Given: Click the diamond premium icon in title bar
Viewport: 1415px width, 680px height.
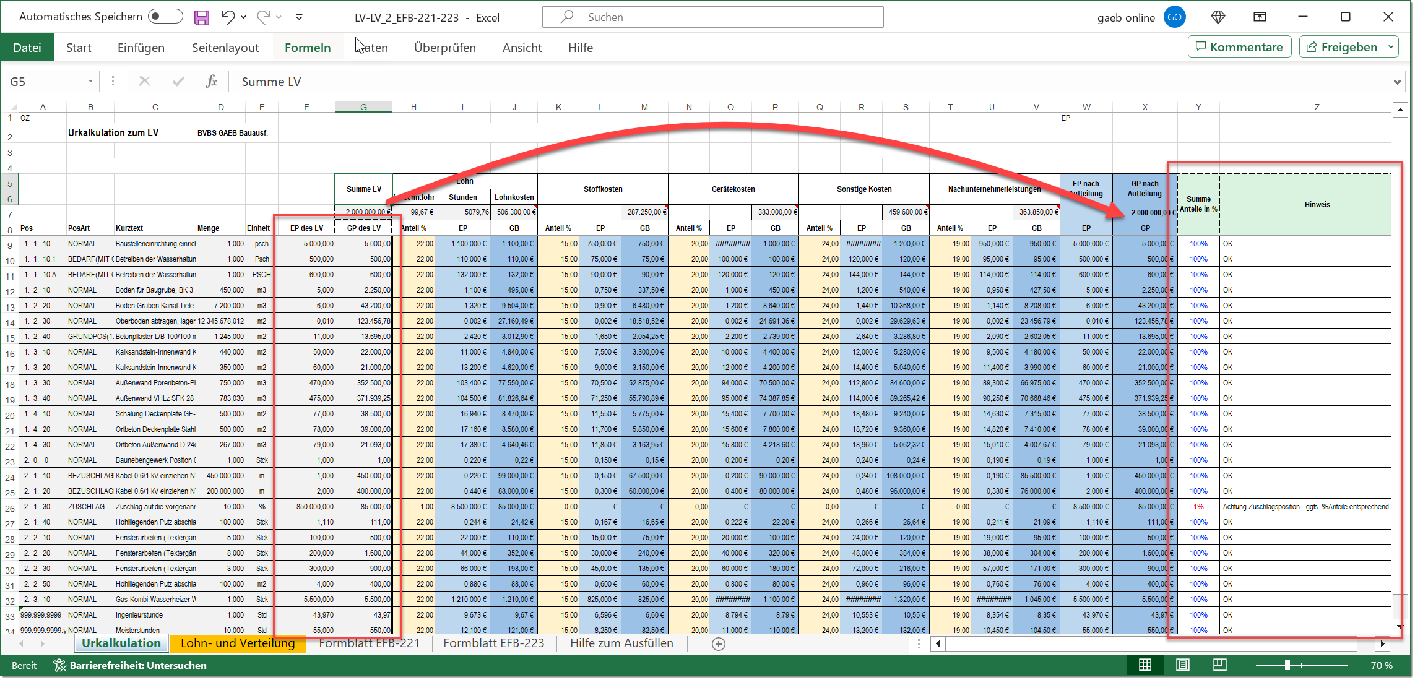Looking at the screenshot, I should click(1218, 17).
